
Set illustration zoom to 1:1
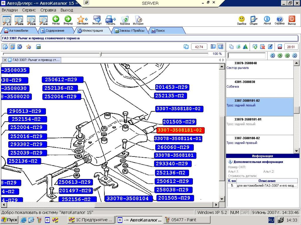7,20
